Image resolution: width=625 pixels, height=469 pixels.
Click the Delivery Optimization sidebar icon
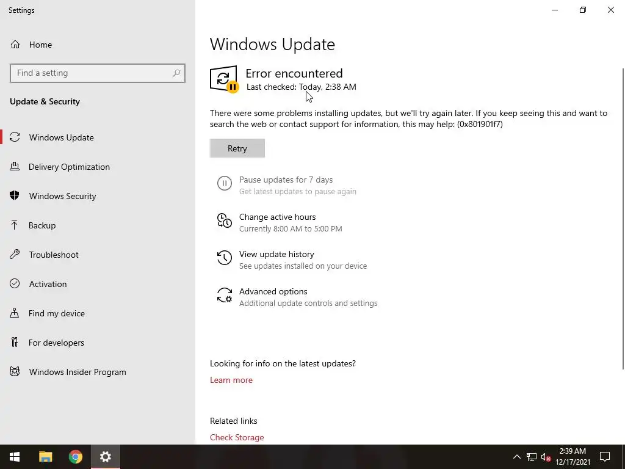tap(15, 166)
